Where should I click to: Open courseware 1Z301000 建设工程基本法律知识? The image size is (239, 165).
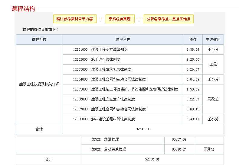coord(109,49)
